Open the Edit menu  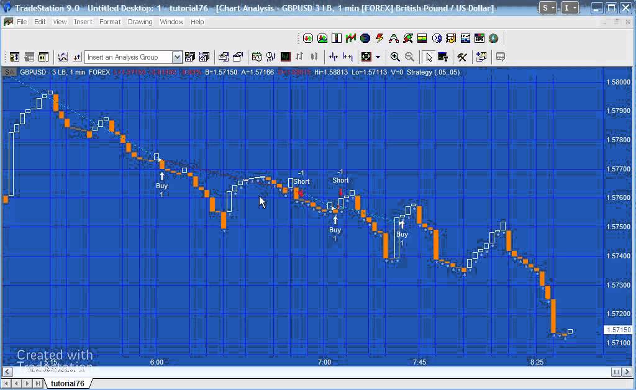tap(40, 22)
